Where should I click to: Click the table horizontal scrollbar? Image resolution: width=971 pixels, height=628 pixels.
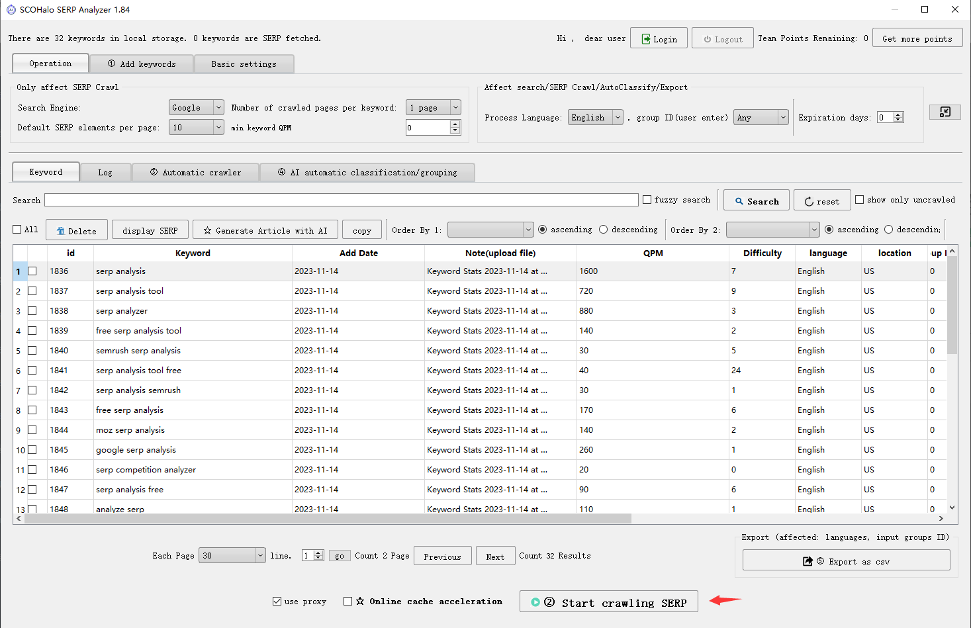[328, 519]
